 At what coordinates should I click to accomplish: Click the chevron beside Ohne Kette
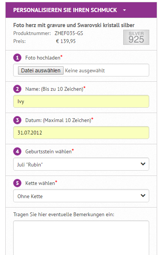pyautogui.click(x=143, y=195)
